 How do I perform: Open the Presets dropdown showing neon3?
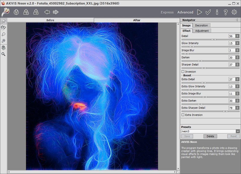pos(210,131)
